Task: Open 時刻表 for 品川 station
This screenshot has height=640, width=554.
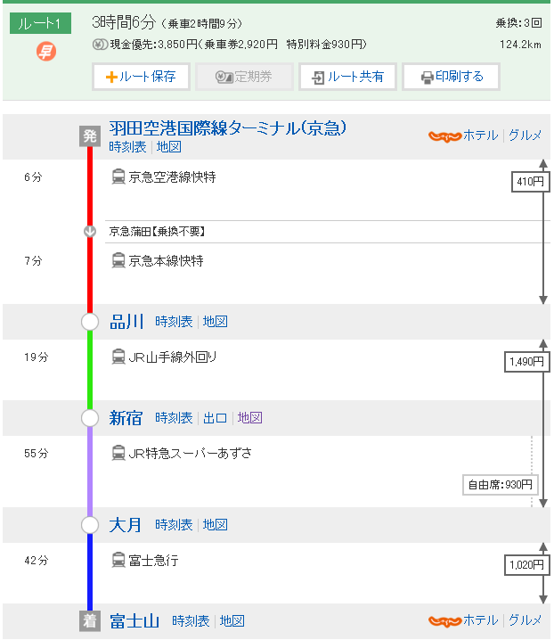Action: coord(174,322)
